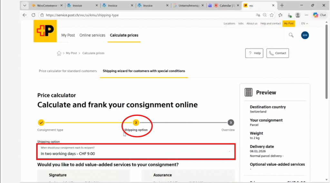The width and height of the screenshot is (330, 183).
Task: Click the yellow My Post button
Action: pyautogui.click(x=288, y=24)
